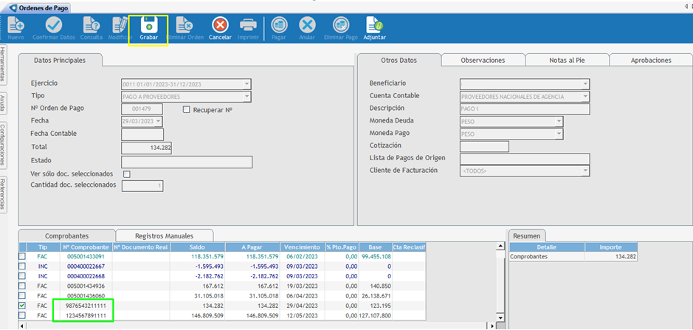Switch to the Notas al Pie tab

tap(567, 60)
